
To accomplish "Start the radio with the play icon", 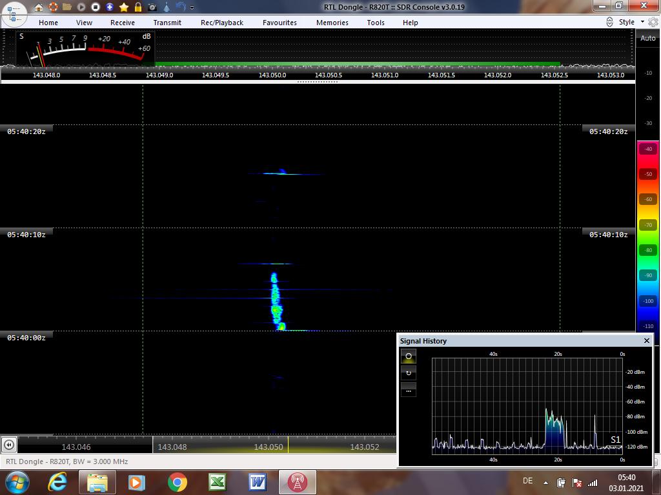I will pyautogui.click(x=81, y=6).
